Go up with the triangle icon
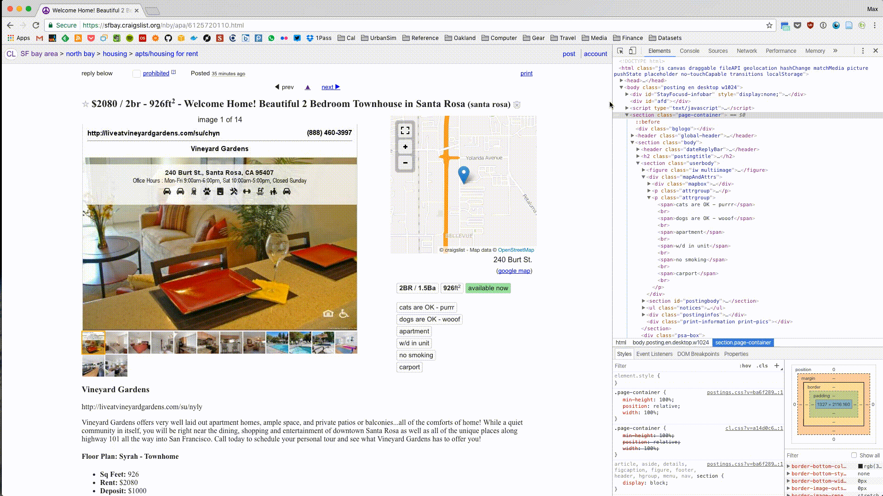 pyautogui.click(x=308, y=87)
